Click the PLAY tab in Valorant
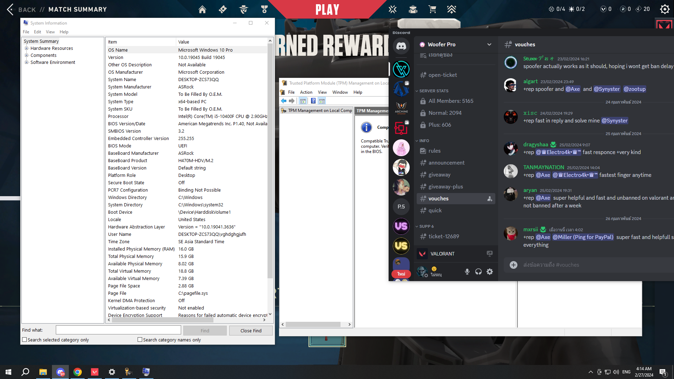Screen dimensions: 674x379 327,9
